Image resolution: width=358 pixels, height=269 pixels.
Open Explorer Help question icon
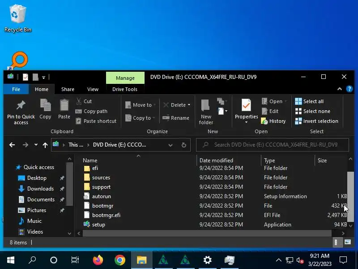pos(349,89)
